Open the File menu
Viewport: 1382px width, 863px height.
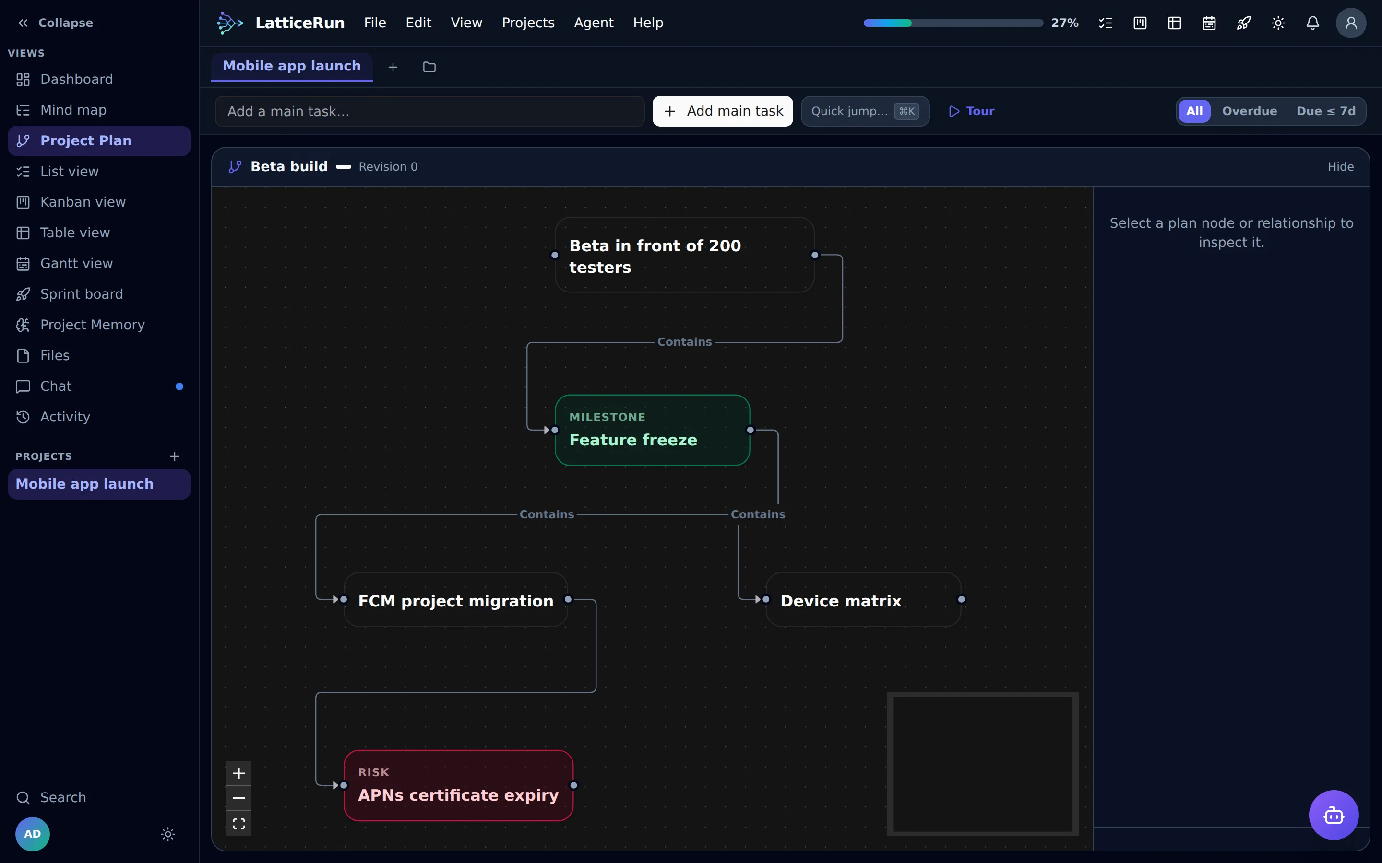point(375,23)
